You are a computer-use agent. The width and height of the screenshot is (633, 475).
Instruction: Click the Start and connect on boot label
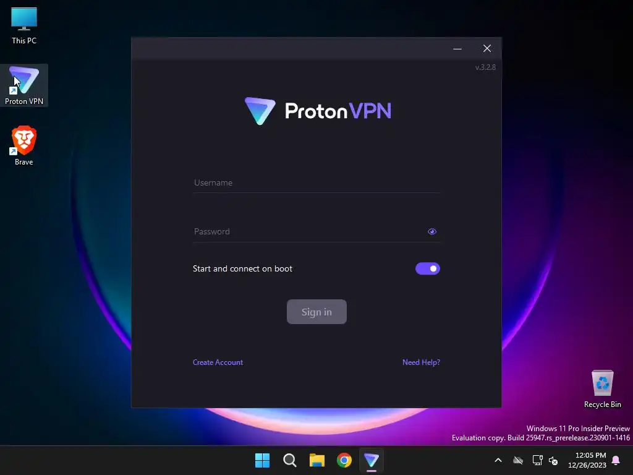click(x=242, y=268)
